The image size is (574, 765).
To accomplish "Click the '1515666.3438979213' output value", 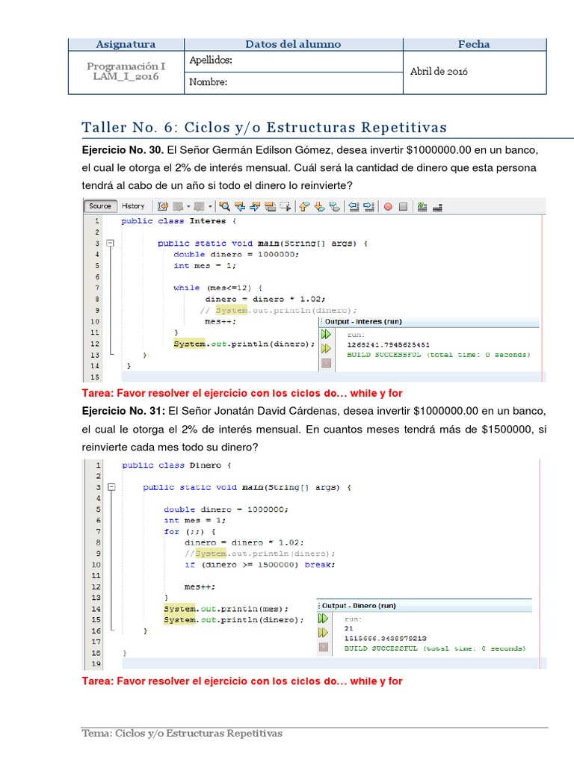I will coord(385,638).
